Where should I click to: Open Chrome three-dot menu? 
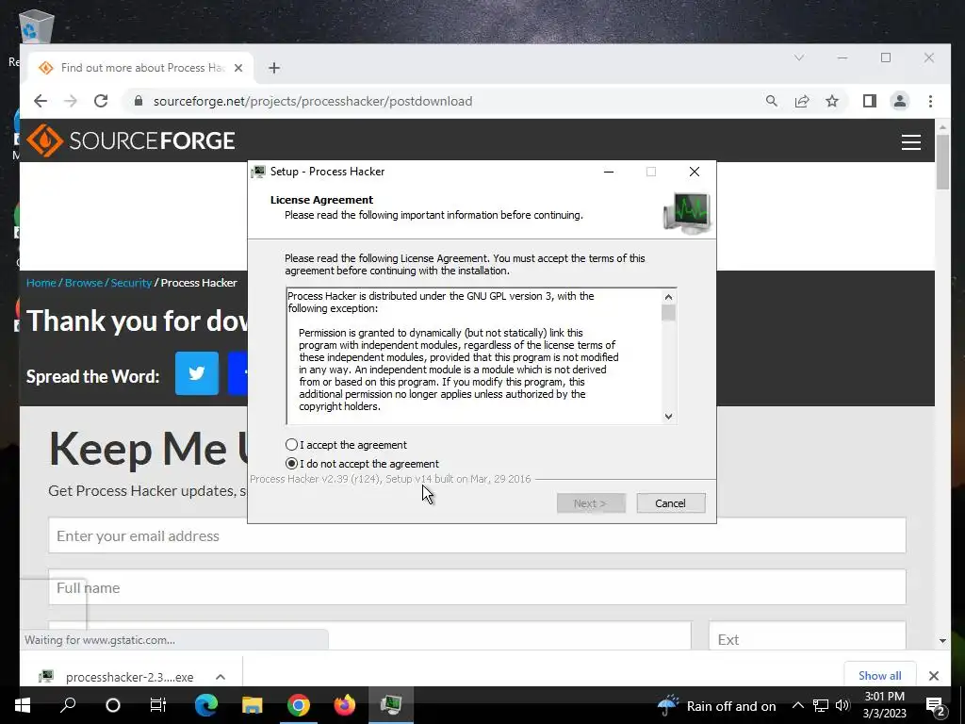tap(930, 101)
